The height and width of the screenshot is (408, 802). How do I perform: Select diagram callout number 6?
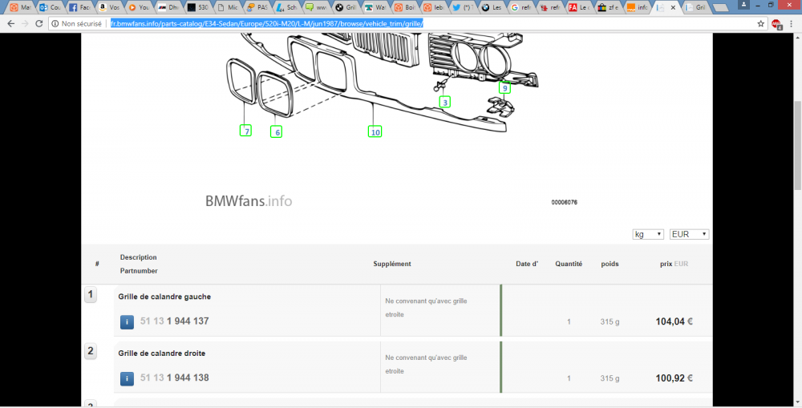coord(277,132)
